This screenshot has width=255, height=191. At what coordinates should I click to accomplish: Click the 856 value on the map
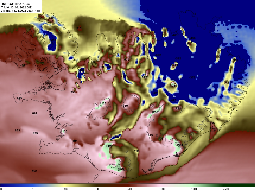(x=20, y=98)
